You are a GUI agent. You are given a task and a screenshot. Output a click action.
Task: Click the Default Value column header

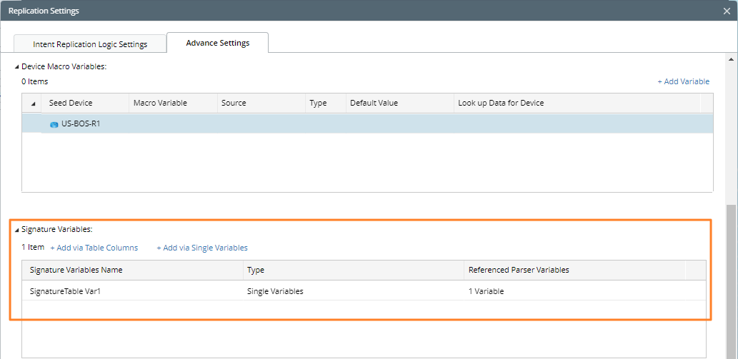click(374, 103)
